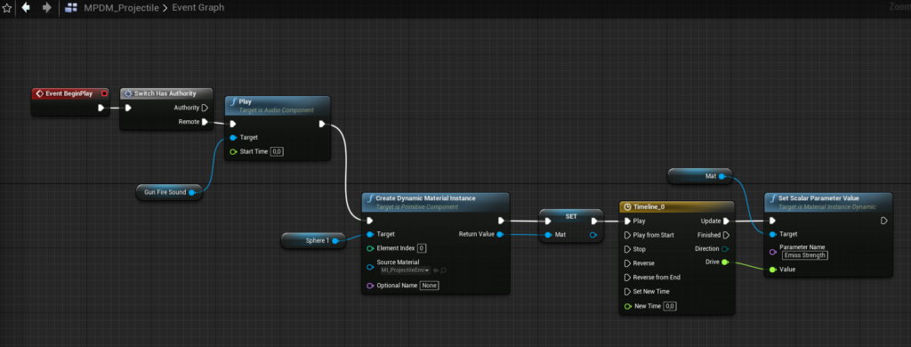Screen dimensions: 911x347
Task: Click the Start Time float pin
Action: pyautogui.click(x=233, y=152)
